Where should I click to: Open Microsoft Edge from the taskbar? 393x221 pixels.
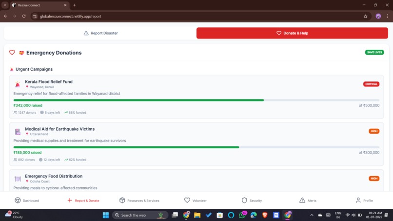pyautogui.click(x=254, y=215)
